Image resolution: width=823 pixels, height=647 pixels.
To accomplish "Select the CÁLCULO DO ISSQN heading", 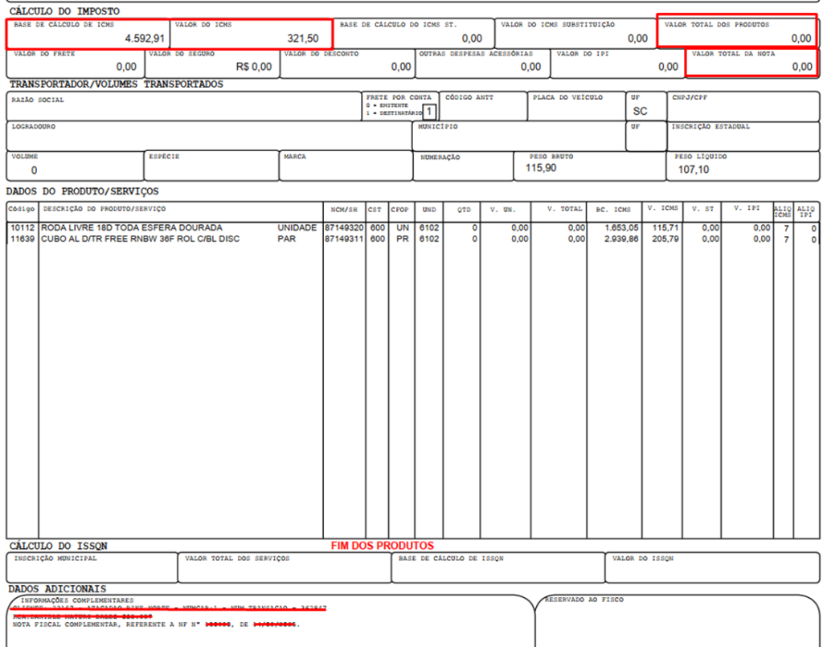I will click(x=58, y=546).
